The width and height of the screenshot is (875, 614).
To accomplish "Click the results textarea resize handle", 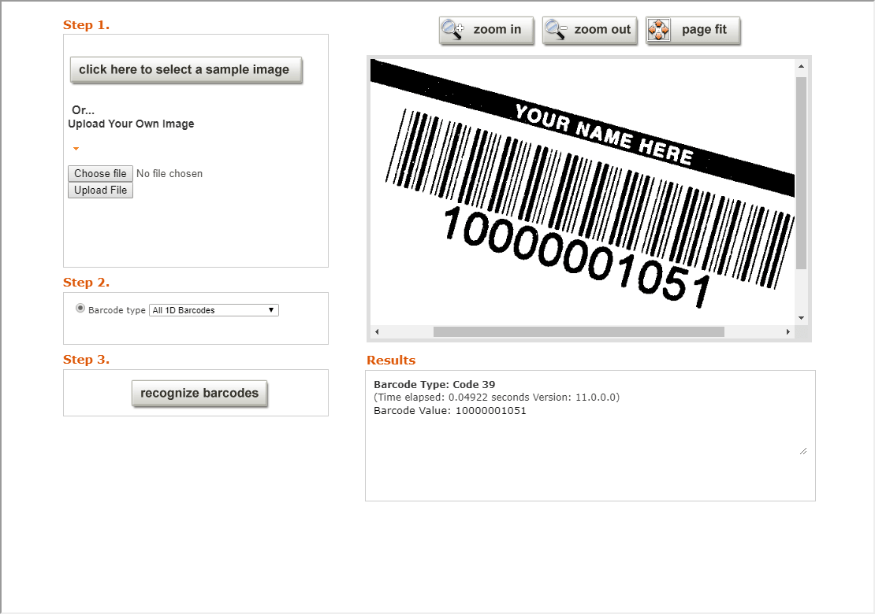I will (803, 451).
